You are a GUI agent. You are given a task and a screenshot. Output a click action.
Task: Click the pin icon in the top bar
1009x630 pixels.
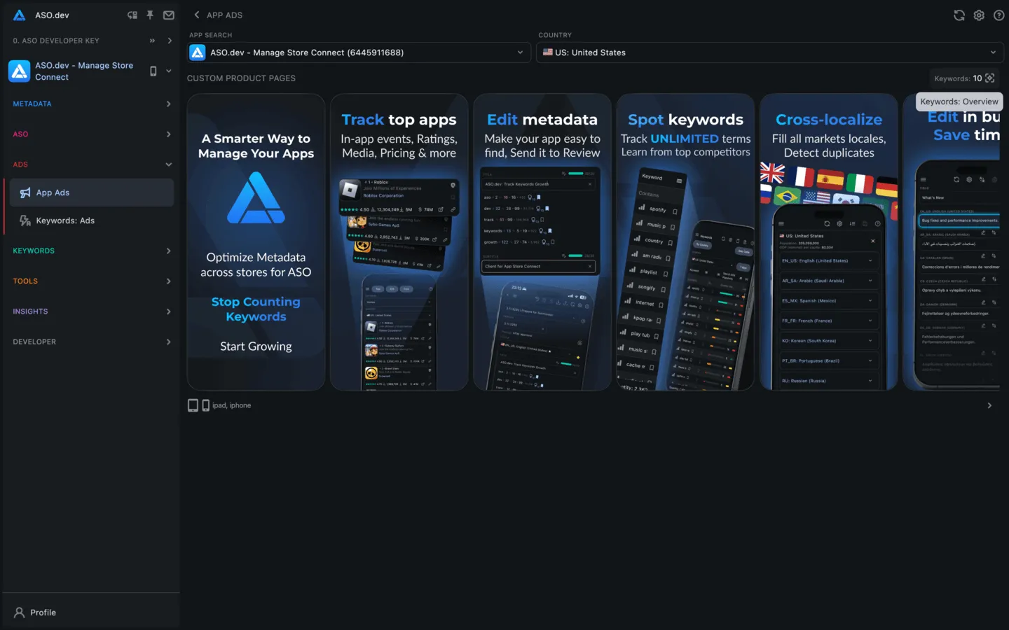pyautogui.click(x=150, y=15)
